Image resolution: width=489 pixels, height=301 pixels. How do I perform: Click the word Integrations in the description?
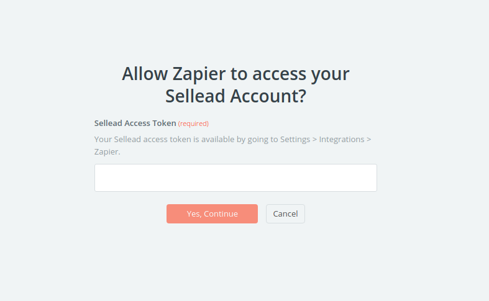pos(342,139)
